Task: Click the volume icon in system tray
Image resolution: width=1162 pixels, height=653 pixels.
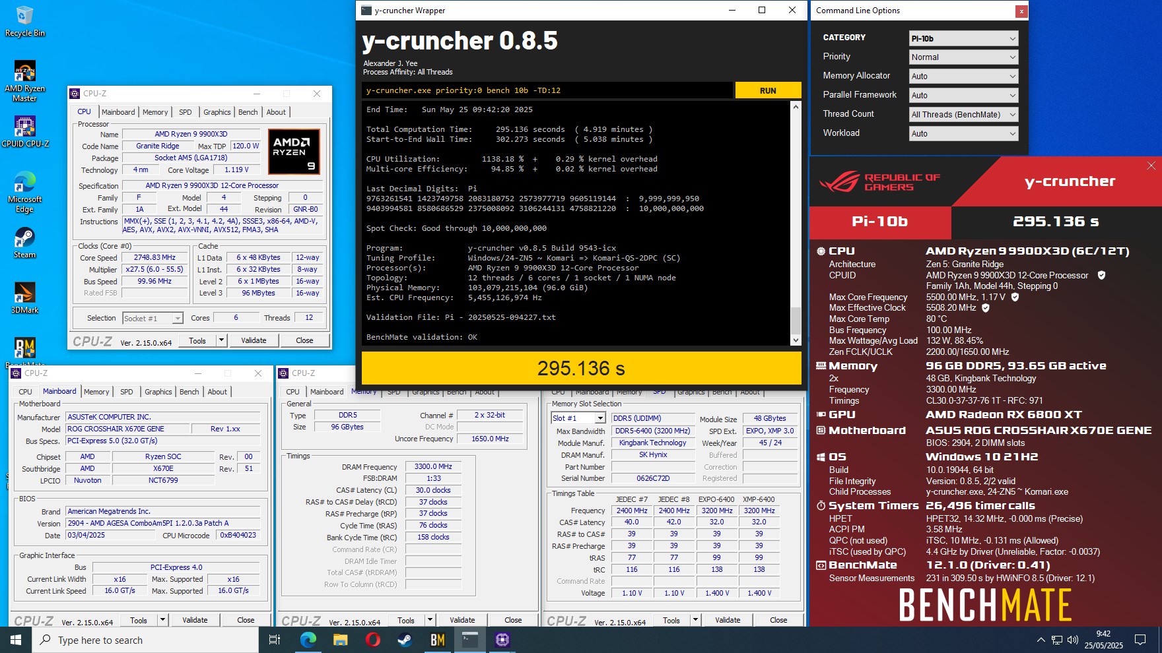Action: click(x=1072, y=640)
